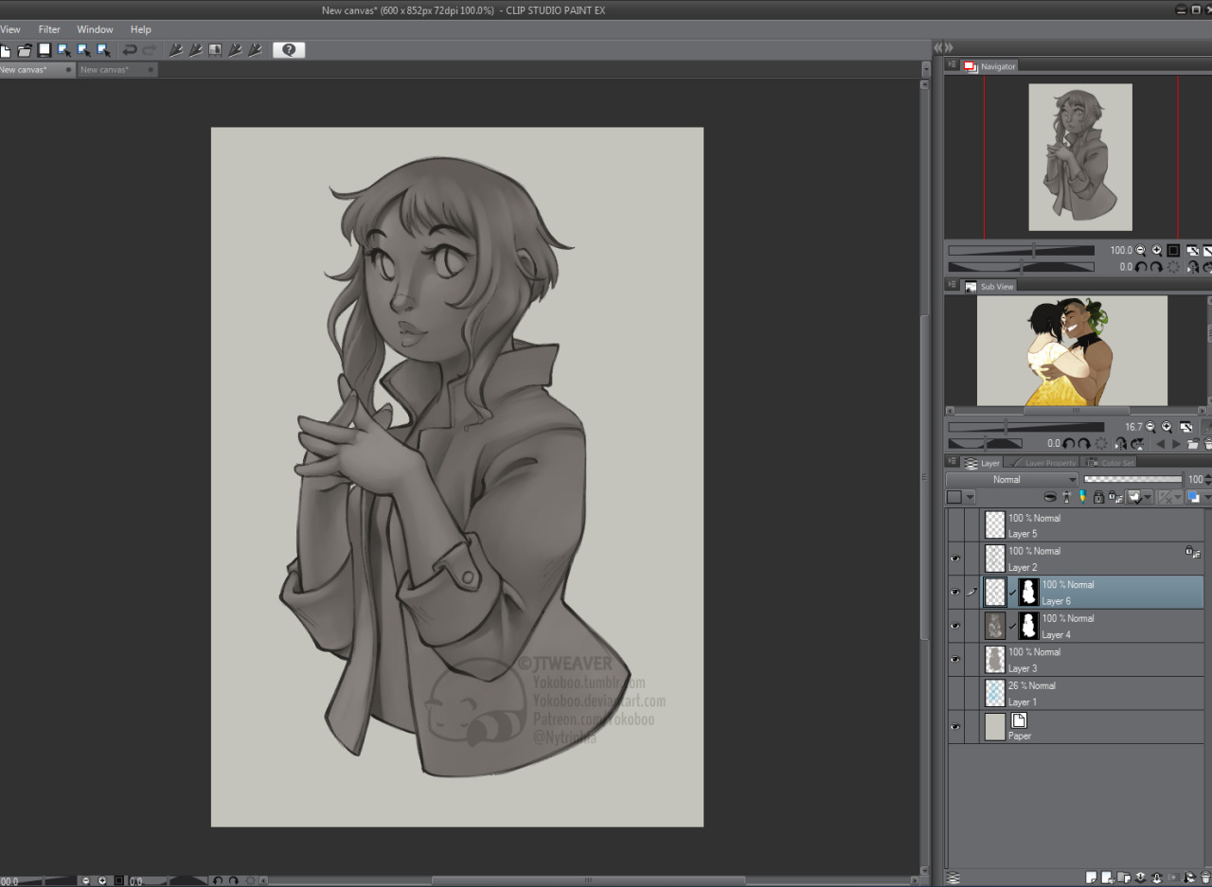Click Transfer to lower layer icon
This screenshot has width=1212, height=887.
1140,878
